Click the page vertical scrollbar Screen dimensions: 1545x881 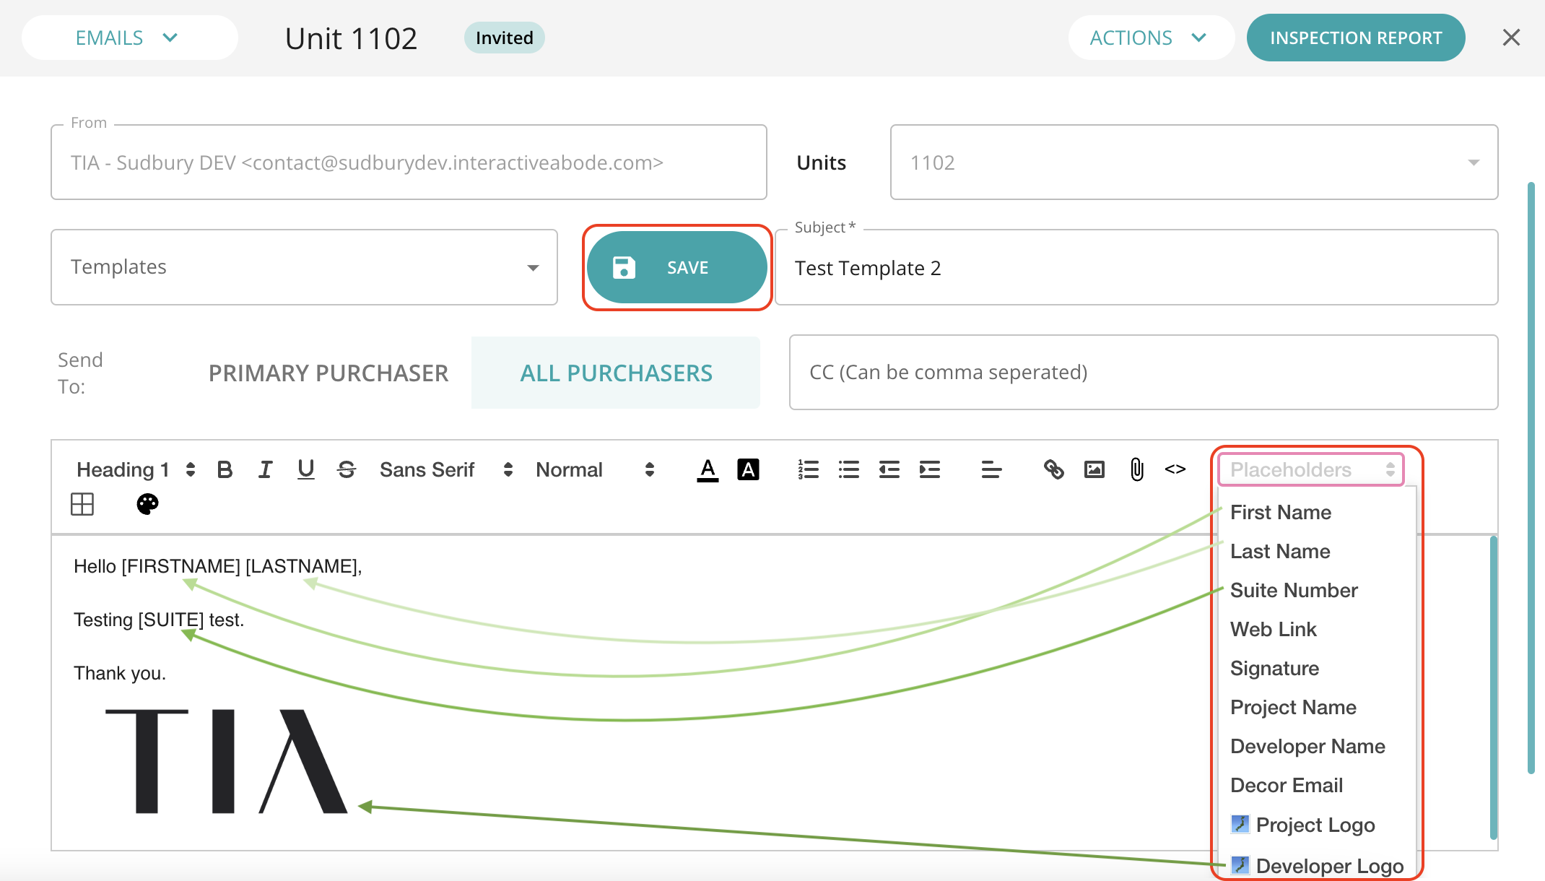1531,478
